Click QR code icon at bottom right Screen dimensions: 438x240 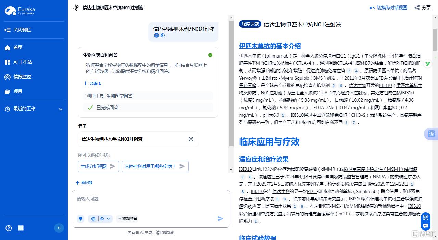(x=426, y=217)
